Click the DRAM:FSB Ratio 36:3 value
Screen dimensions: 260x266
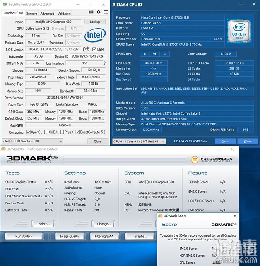click(245, 130)
